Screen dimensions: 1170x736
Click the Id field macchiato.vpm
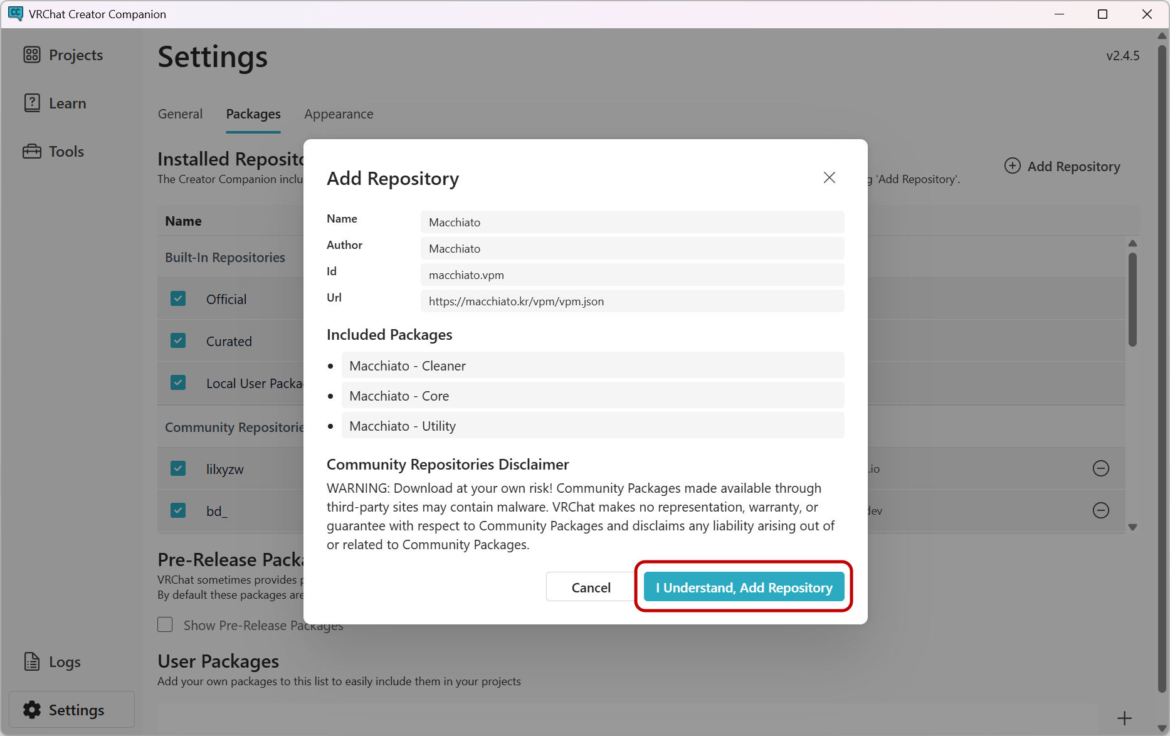(632, 275)
